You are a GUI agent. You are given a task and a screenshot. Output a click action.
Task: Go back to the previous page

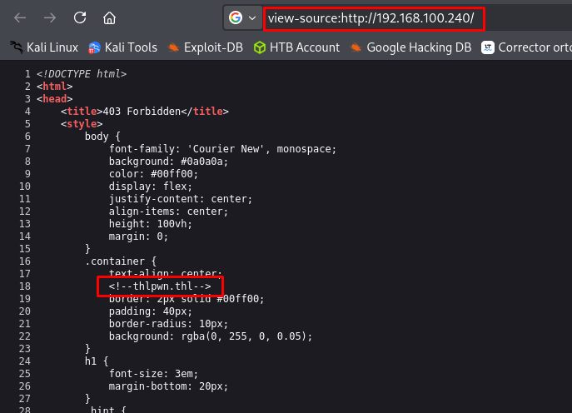[x=20, y=17]
